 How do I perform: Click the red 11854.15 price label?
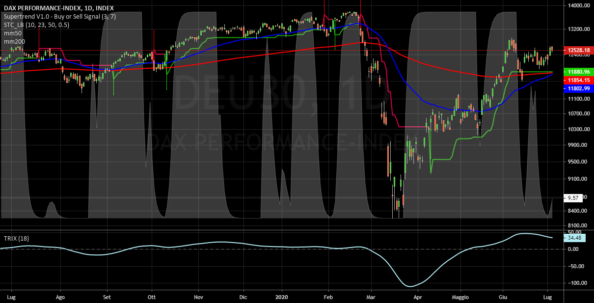tap(578, 80)
